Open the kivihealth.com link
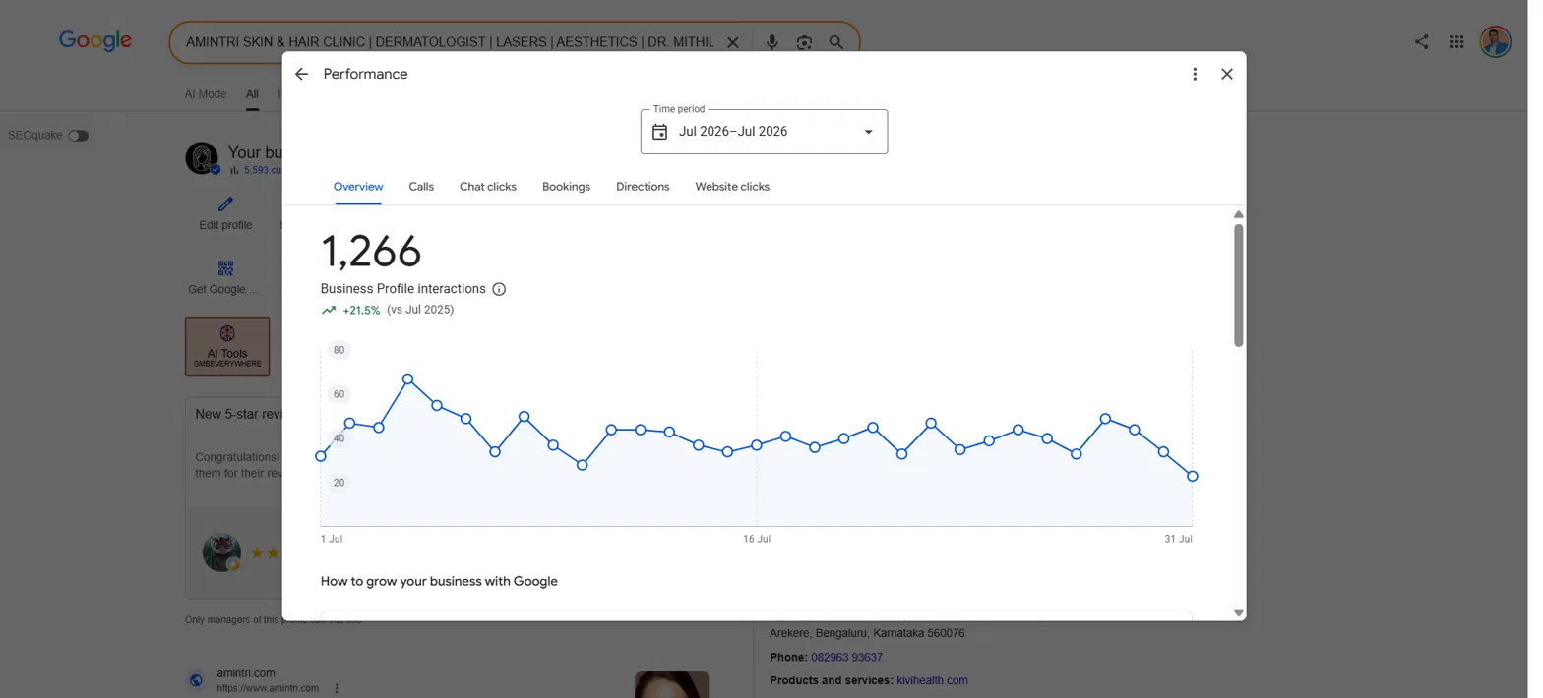This screenshot has width=1543, height=698. [x=932, y=680]
